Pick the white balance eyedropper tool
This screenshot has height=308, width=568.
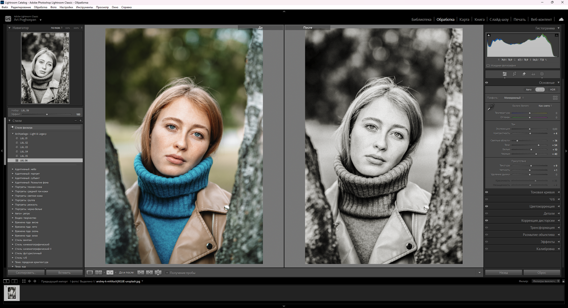(490, 107)
